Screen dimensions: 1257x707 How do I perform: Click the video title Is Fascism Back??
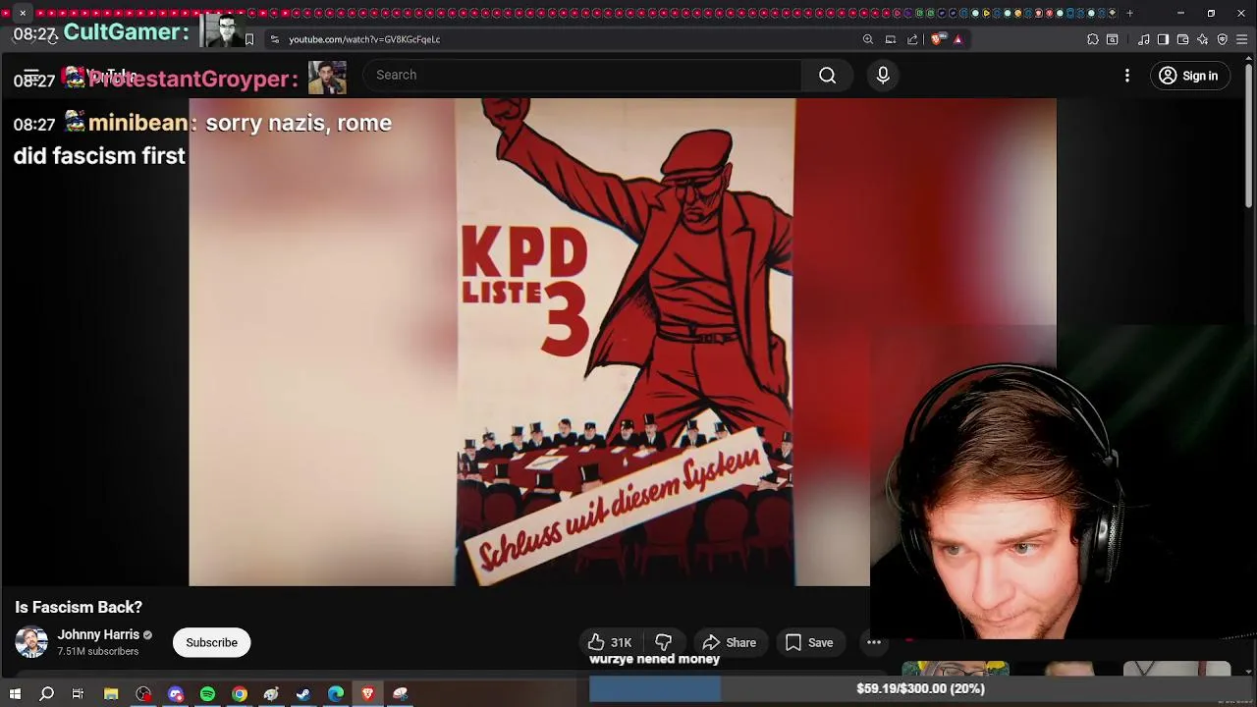pyautogui.click(x=79, y=607)
